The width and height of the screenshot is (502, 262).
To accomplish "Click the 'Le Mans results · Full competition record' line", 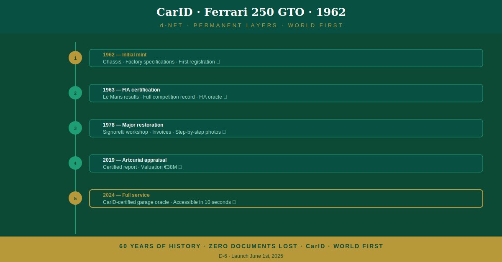I will pyautogui.click(x=165, y=97).
